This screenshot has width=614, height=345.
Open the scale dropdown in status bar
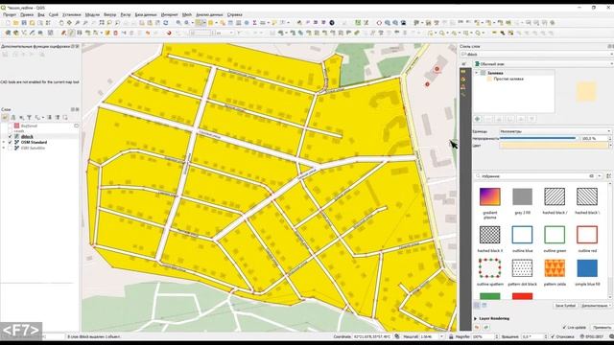point(442,336)
